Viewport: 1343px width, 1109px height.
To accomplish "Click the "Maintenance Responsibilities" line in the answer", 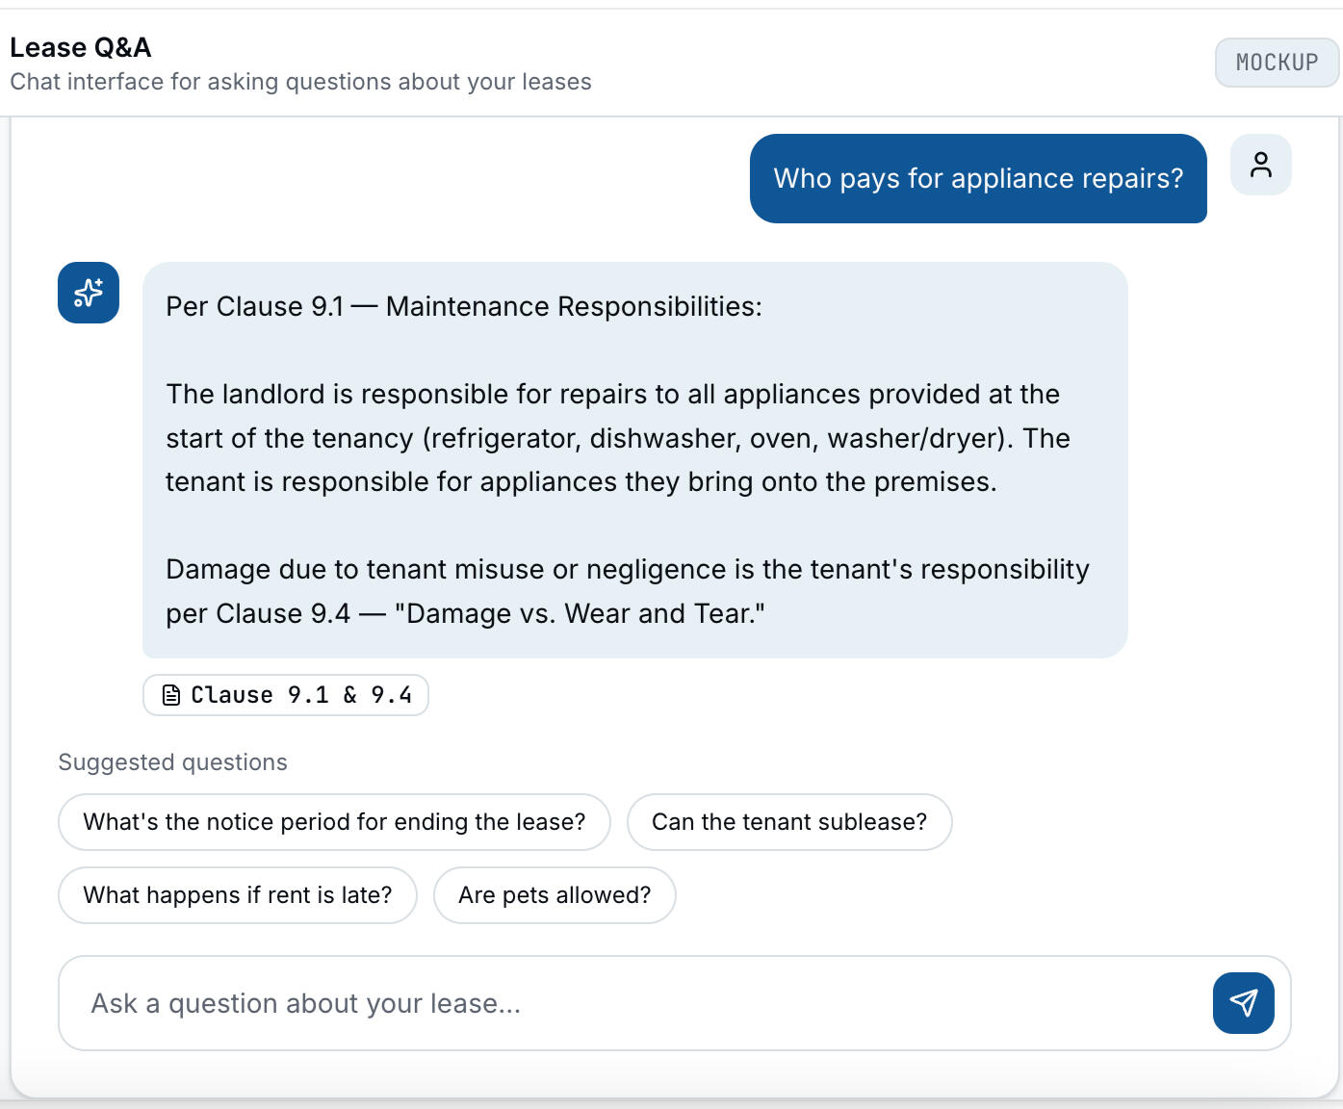I will (x=573, y=306).
